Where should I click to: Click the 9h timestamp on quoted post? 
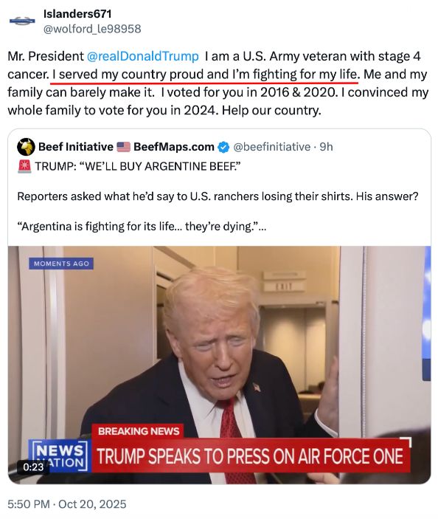pos(326,147)
